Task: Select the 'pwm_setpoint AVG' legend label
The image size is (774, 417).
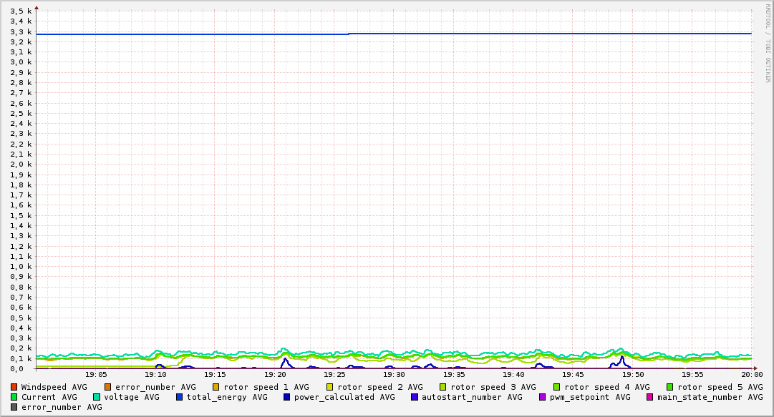Action: point(591,397)
